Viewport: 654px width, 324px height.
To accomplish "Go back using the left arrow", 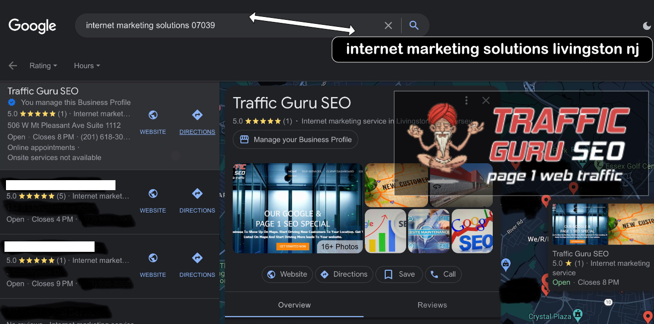I will click(13, 66).
